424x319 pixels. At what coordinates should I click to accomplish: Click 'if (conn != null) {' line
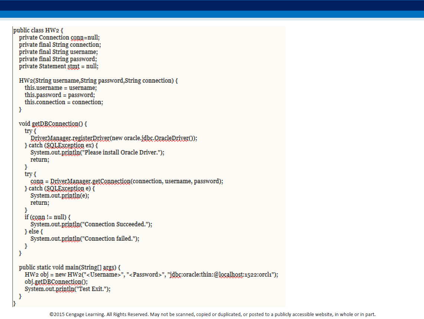pos(48,217)
